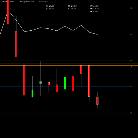This screenshot has width=138, height=138.
Task: Click the OC: 6.05 reading
Action: click(94, 6)
